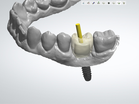
Task: Click the dark threaded implant below the jaw
Action: point(87,74)
